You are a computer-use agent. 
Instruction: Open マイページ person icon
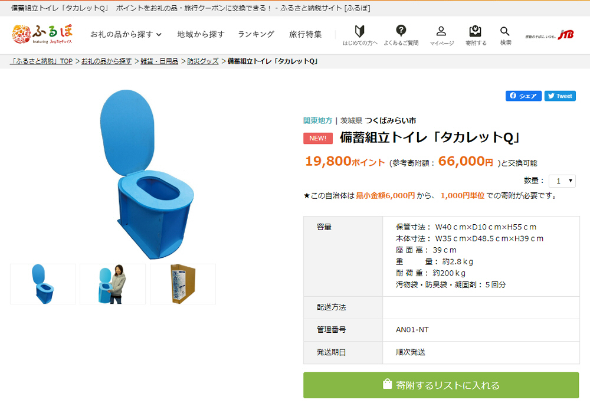[441, 35]
